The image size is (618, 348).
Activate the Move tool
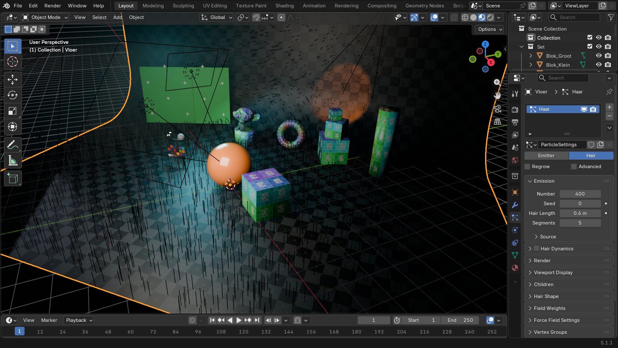(x=13, y=79)
